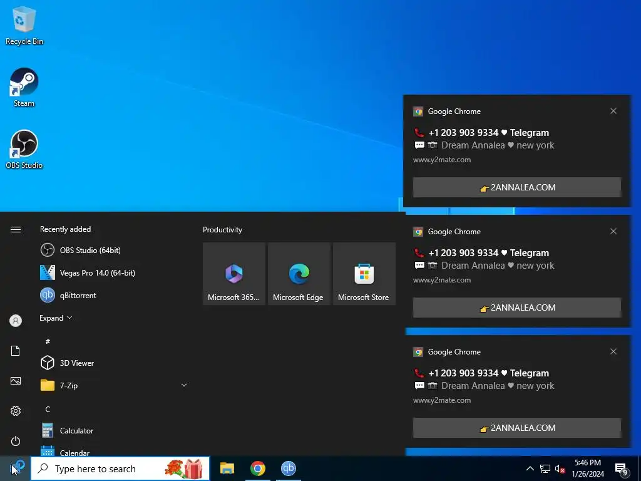641x481 pixels.
Task: Open the Recycle Bin desktop icon
Action: [24, 26]
